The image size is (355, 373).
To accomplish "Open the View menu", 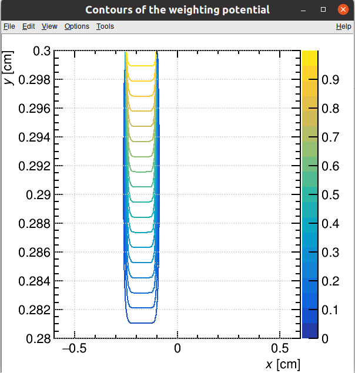I will (49, 26).
